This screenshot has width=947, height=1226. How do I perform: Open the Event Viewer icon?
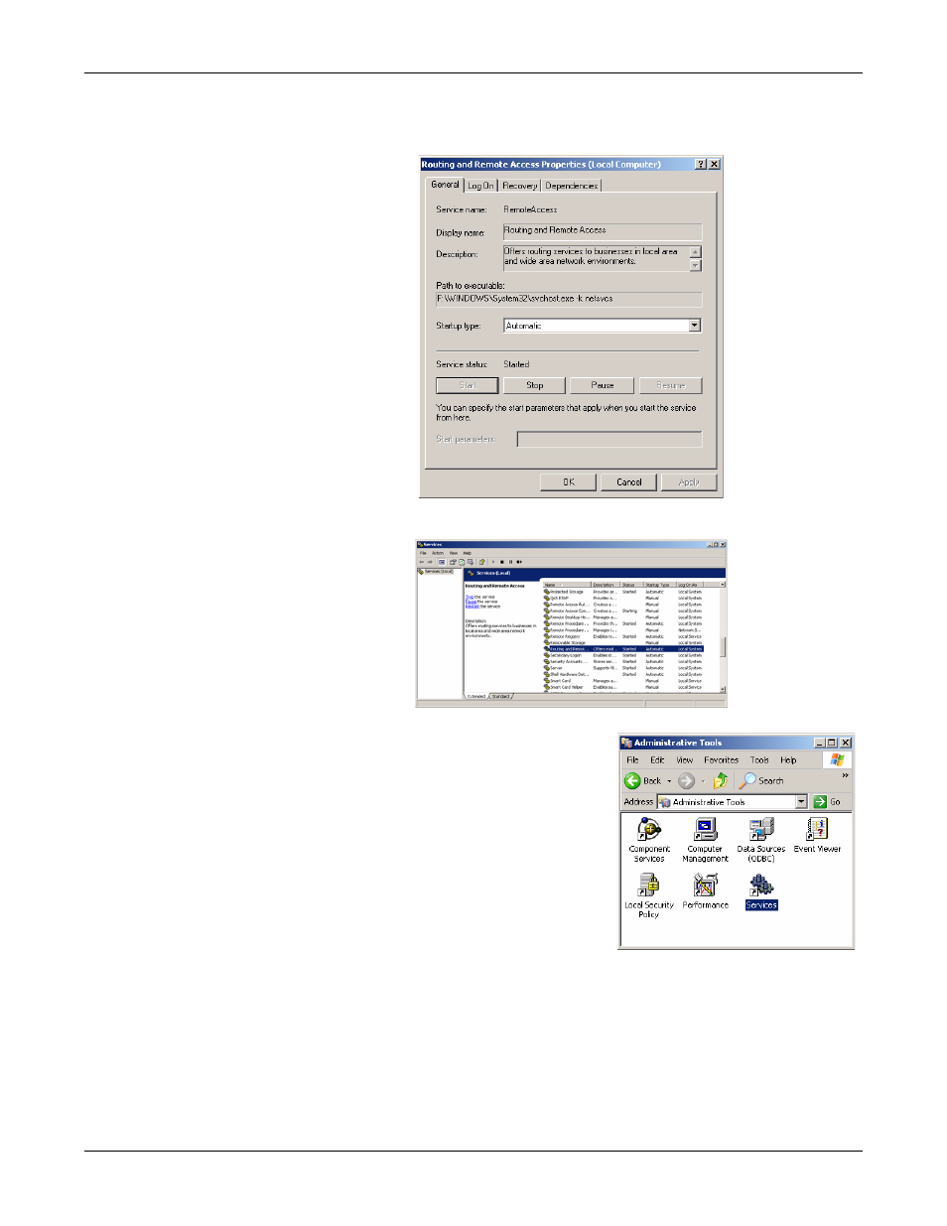[x=817, y=835]
